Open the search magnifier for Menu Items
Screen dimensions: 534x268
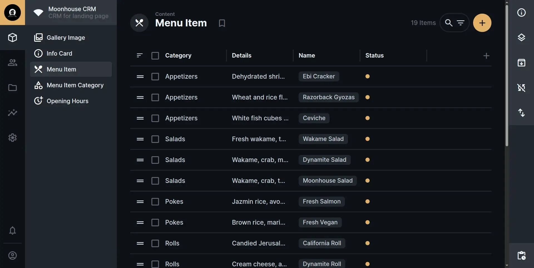[x=448, y=23]
